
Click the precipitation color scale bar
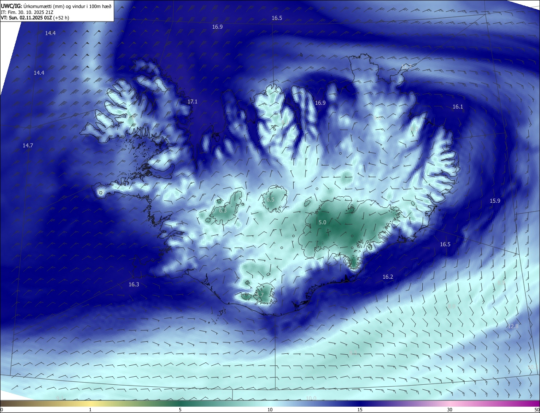(270, 404)
